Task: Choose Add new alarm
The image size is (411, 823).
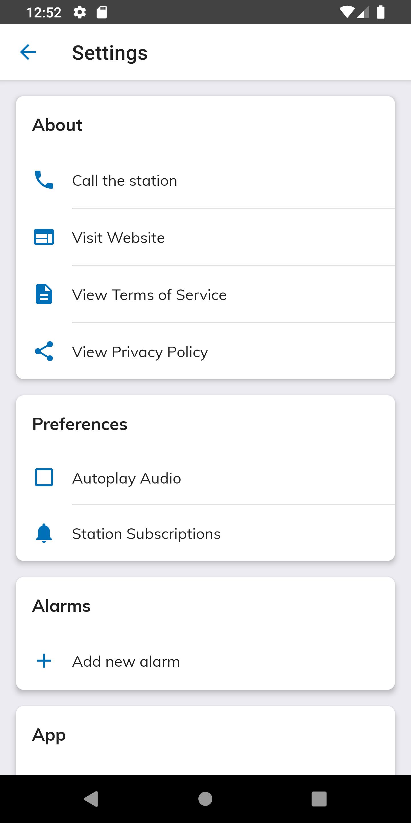Action: click(205, 661)
